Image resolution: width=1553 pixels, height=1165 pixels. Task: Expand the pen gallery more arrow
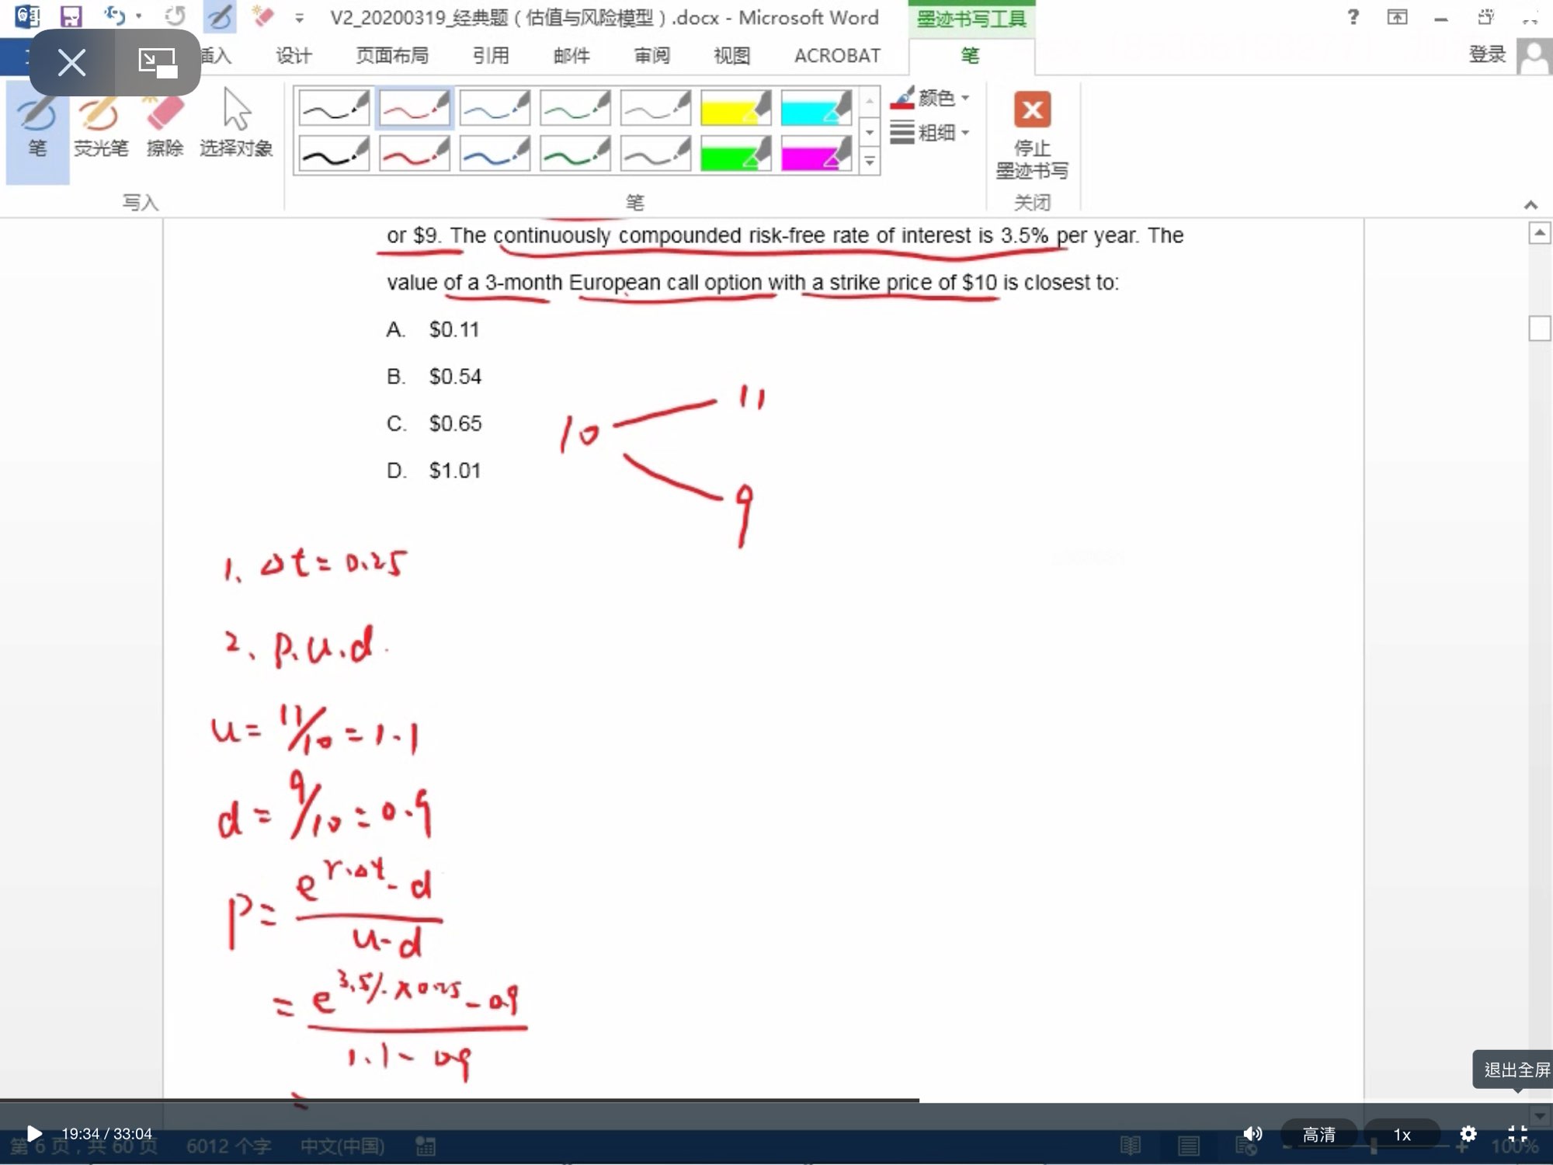(870, 162)
